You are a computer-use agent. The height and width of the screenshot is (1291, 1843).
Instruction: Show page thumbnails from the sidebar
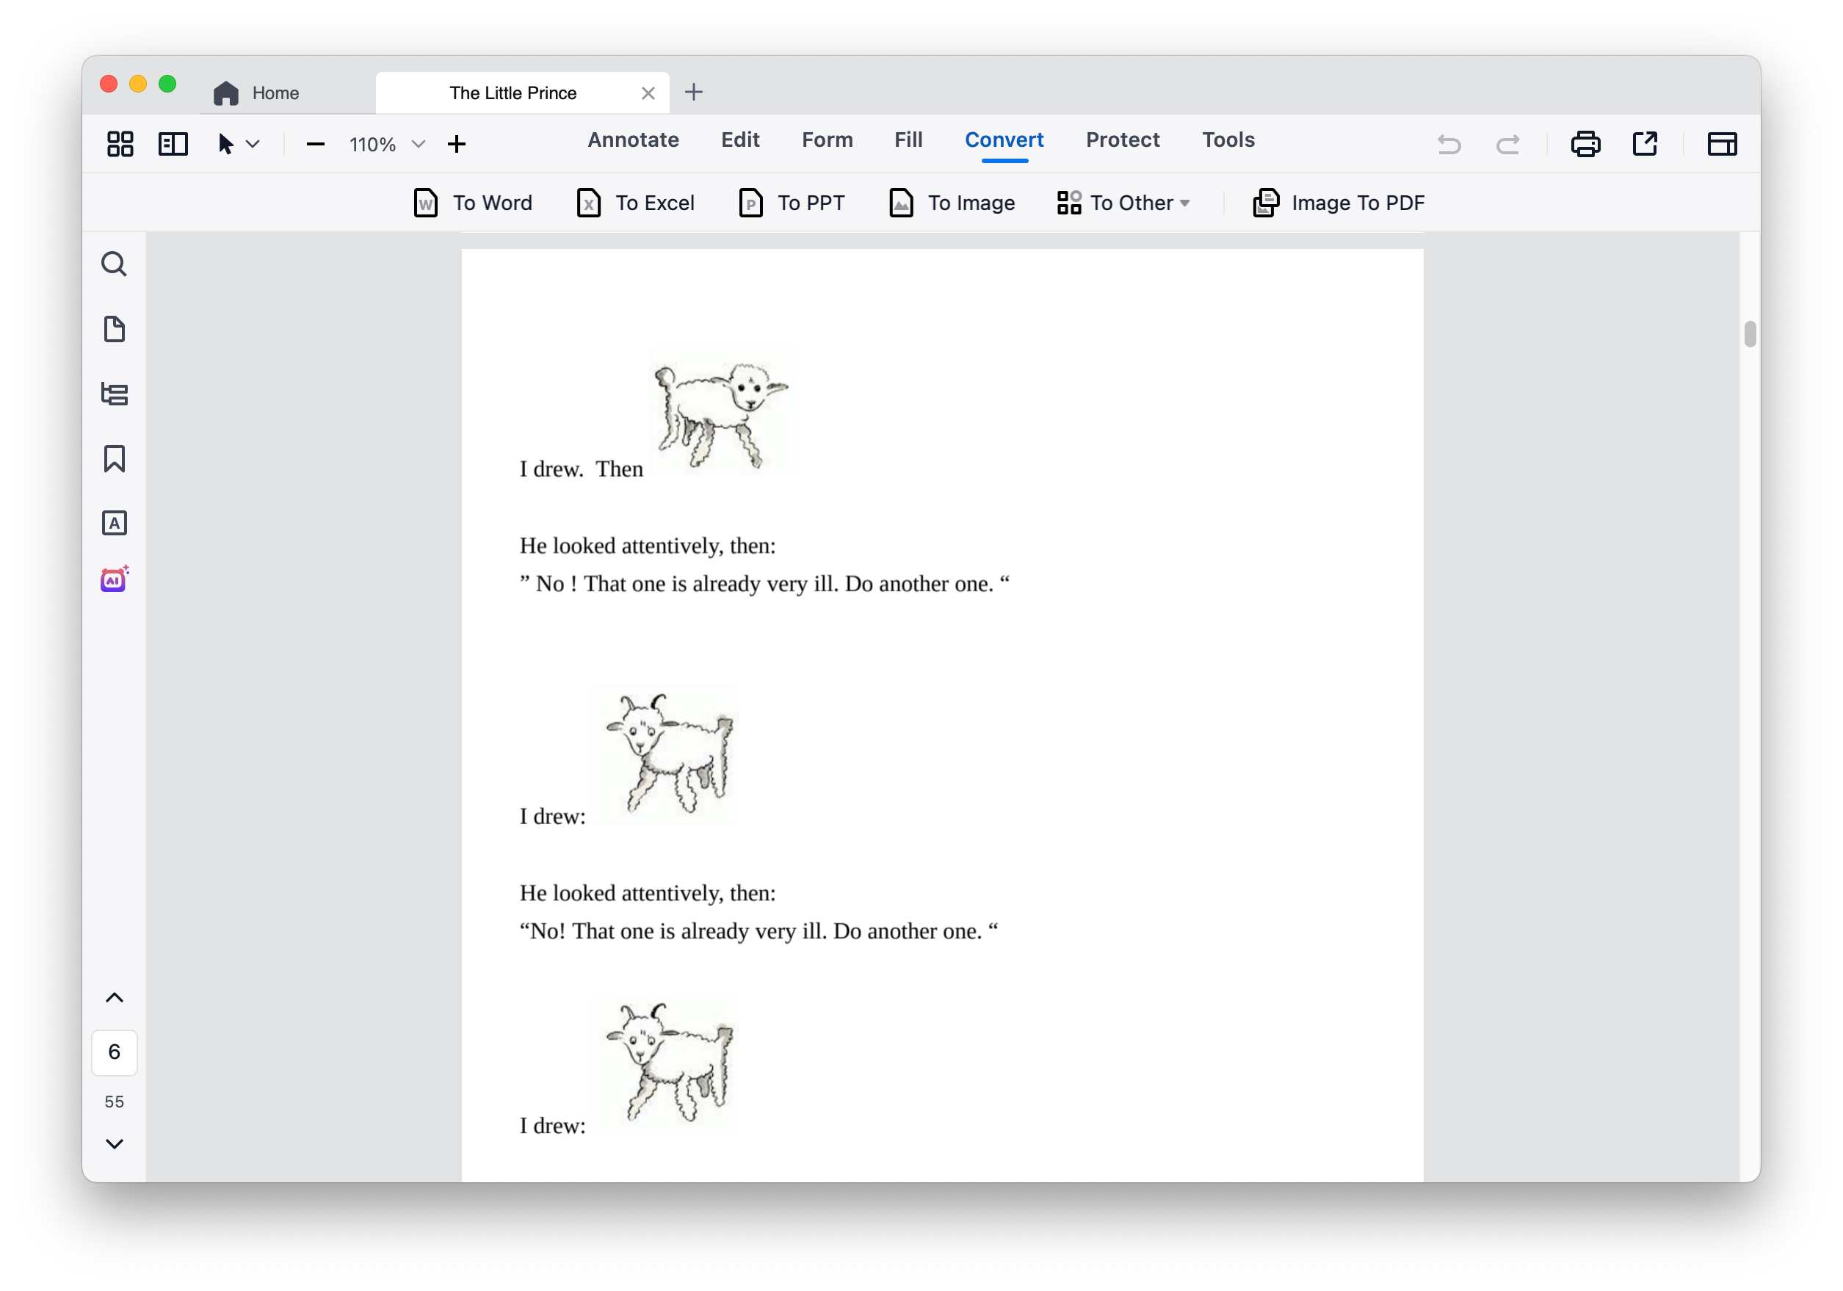pos(114,329)
